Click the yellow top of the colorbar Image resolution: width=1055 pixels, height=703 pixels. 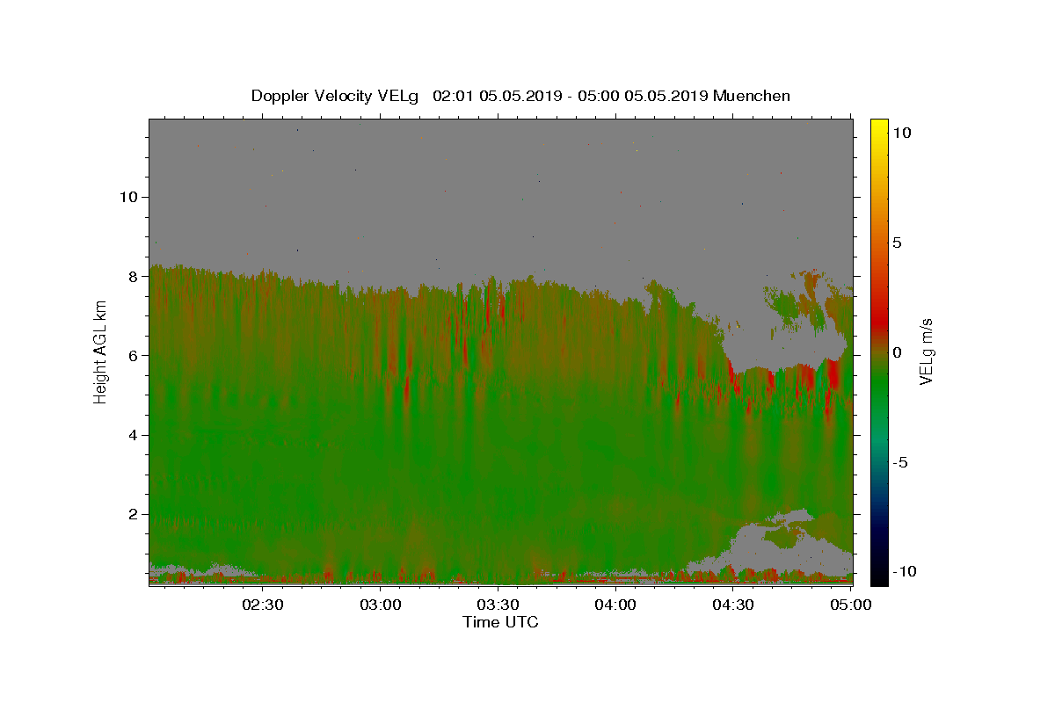click(x=879, y=127)
